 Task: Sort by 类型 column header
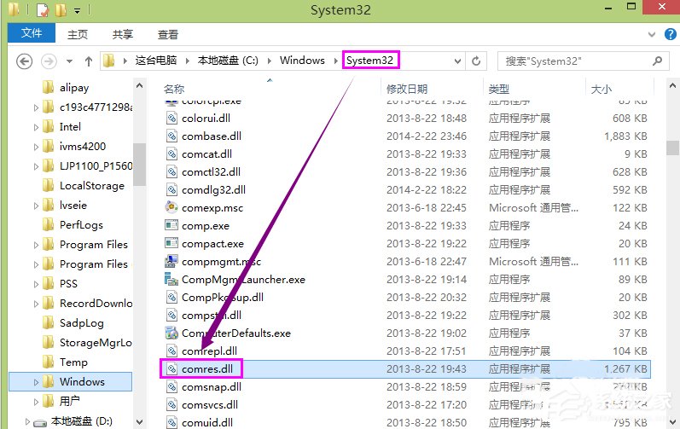[x=499, y=89]
